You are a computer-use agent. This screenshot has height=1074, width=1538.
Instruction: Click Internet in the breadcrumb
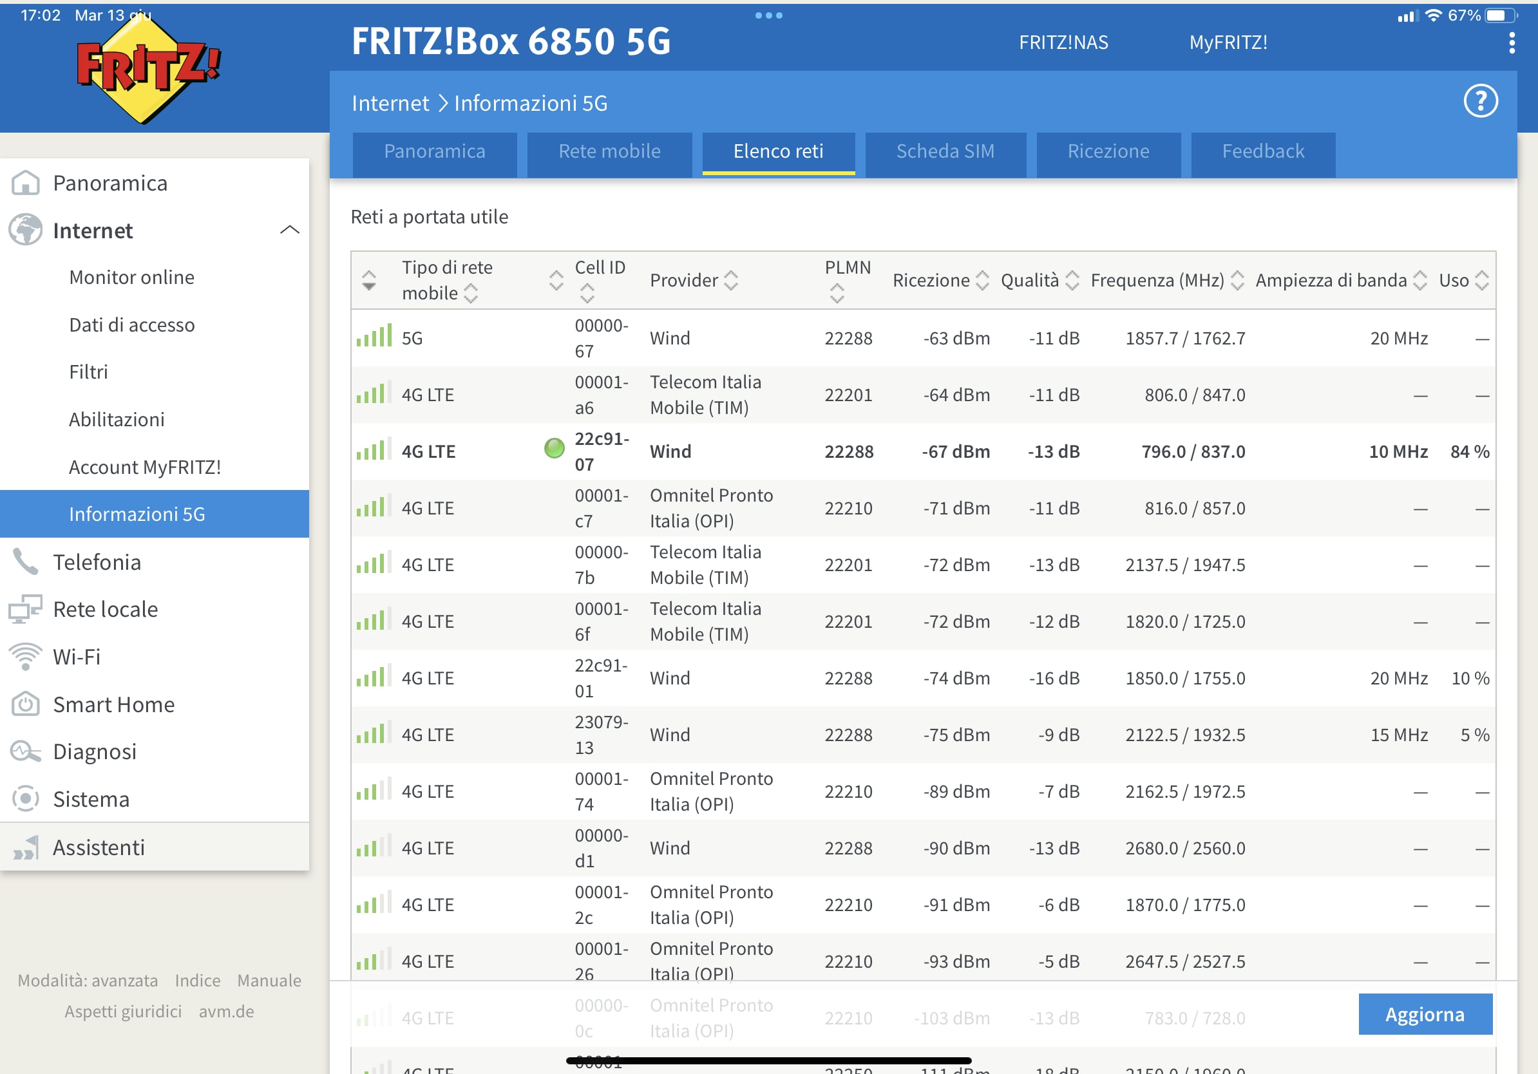tap(390, 103)
